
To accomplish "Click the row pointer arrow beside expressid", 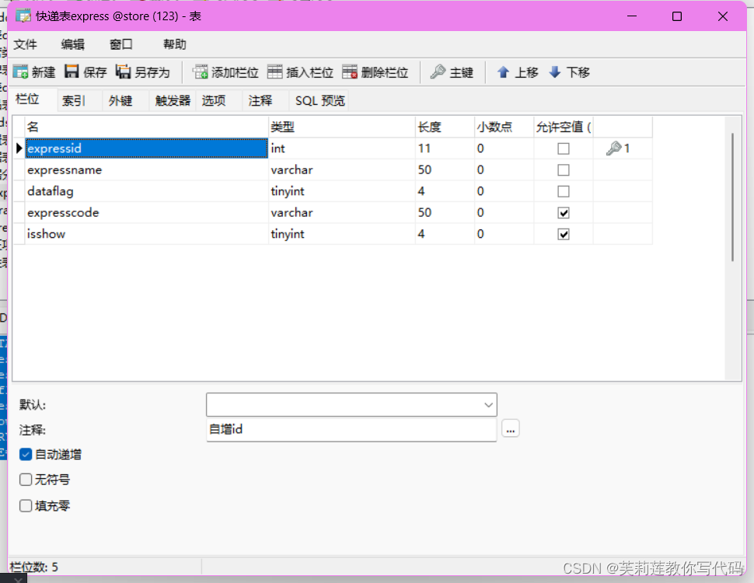I will 19,148.
